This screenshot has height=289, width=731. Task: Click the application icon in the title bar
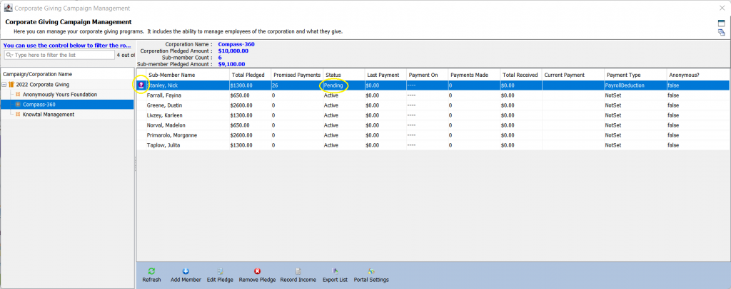pos(8,8)
